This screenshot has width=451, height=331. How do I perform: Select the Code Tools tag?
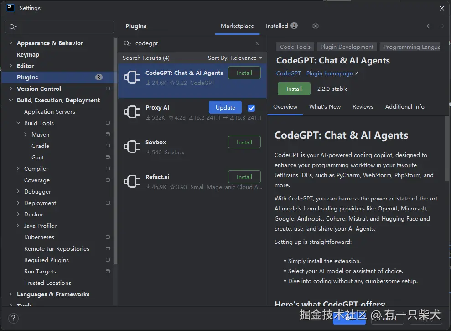coord(295,47)
